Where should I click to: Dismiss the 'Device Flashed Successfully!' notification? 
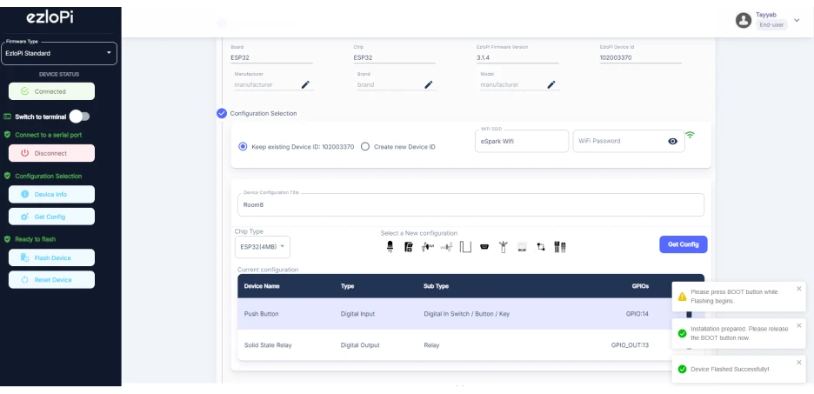(799, 363)
